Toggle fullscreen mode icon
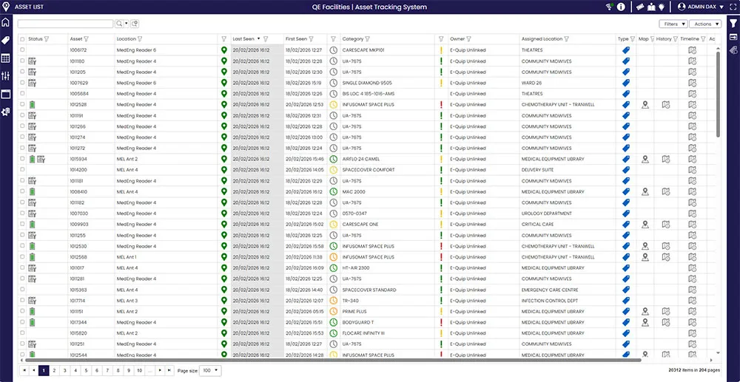Screen dimensions: 740x382 [732, 7]
